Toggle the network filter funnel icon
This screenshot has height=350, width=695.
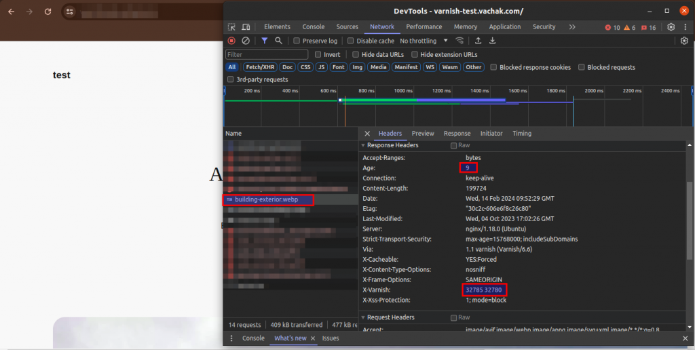265,41
